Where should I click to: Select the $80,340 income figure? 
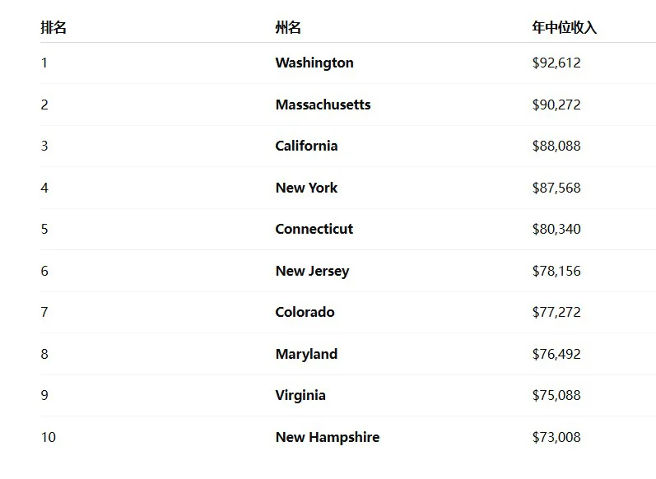pyautogui.click(x=556, y=229)
